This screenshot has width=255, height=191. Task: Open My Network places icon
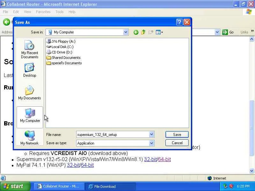(x=30, y=138)
